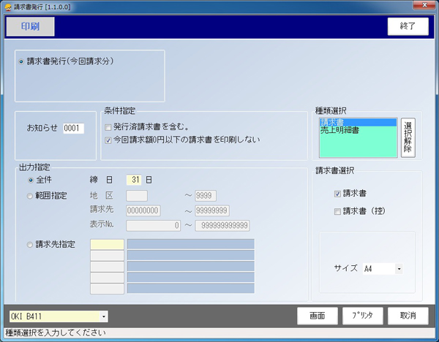Check the 請求書(控) checkbox

tap(337, 210)
